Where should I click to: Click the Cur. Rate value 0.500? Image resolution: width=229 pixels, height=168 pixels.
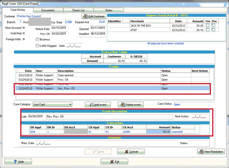click(x=68, y=22)
